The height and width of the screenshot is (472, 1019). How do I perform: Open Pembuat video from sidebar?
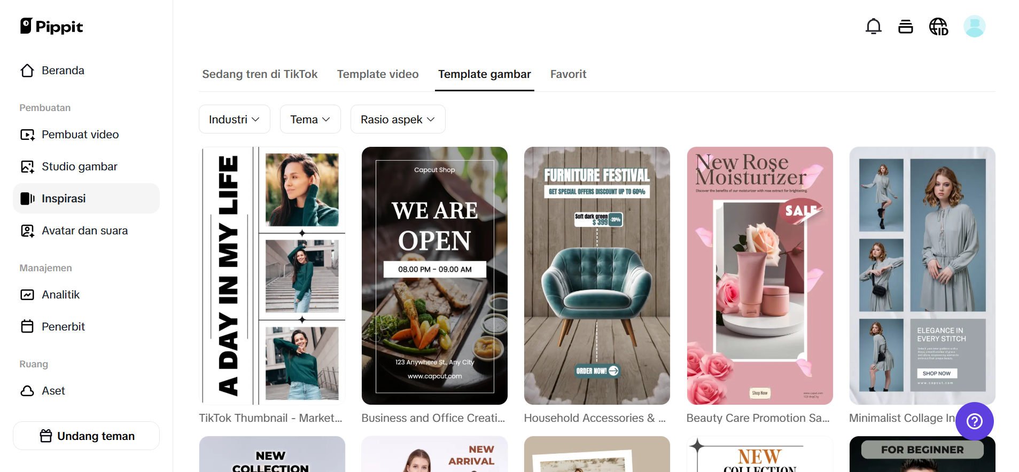point(80,135)
